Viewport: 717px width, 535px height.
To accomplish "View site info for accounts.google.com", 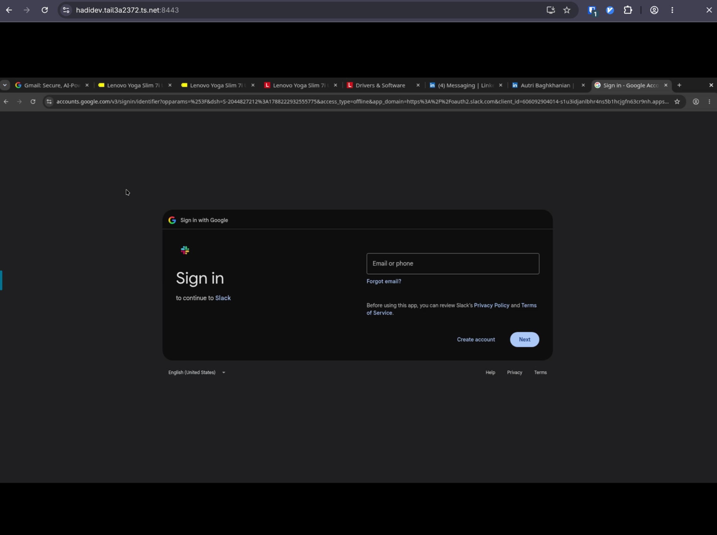I will (49, 102).
